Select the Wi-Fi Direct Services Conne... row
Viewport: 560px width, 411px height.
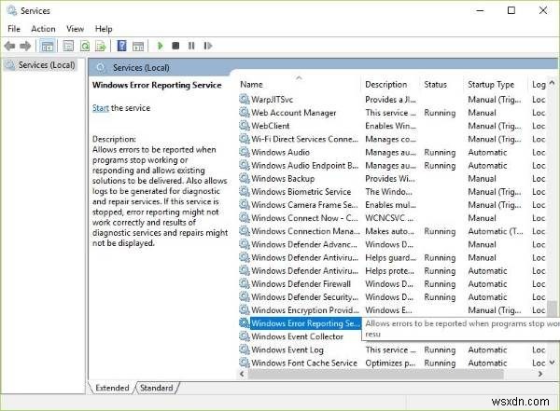(x=392, y=139)
